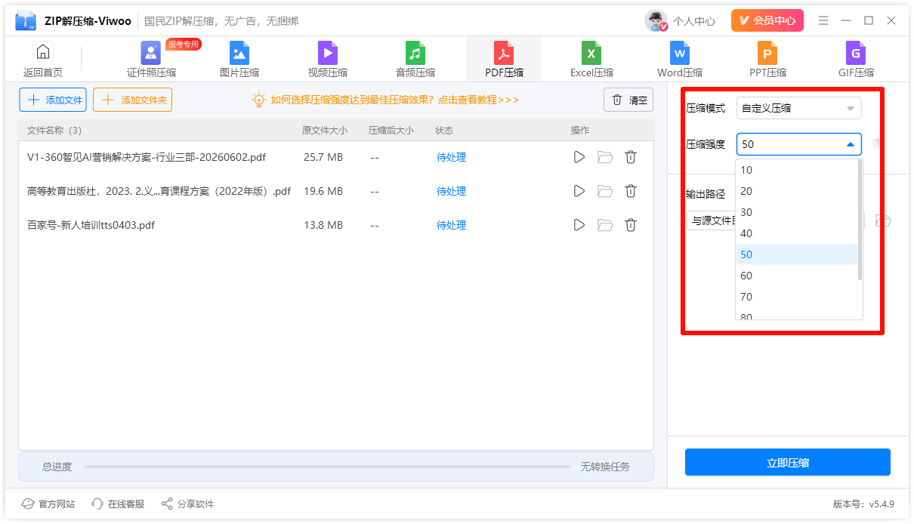914x524 pixels.
Task: Open output folder for 百家号-新人培训 file
Action: 605,225
